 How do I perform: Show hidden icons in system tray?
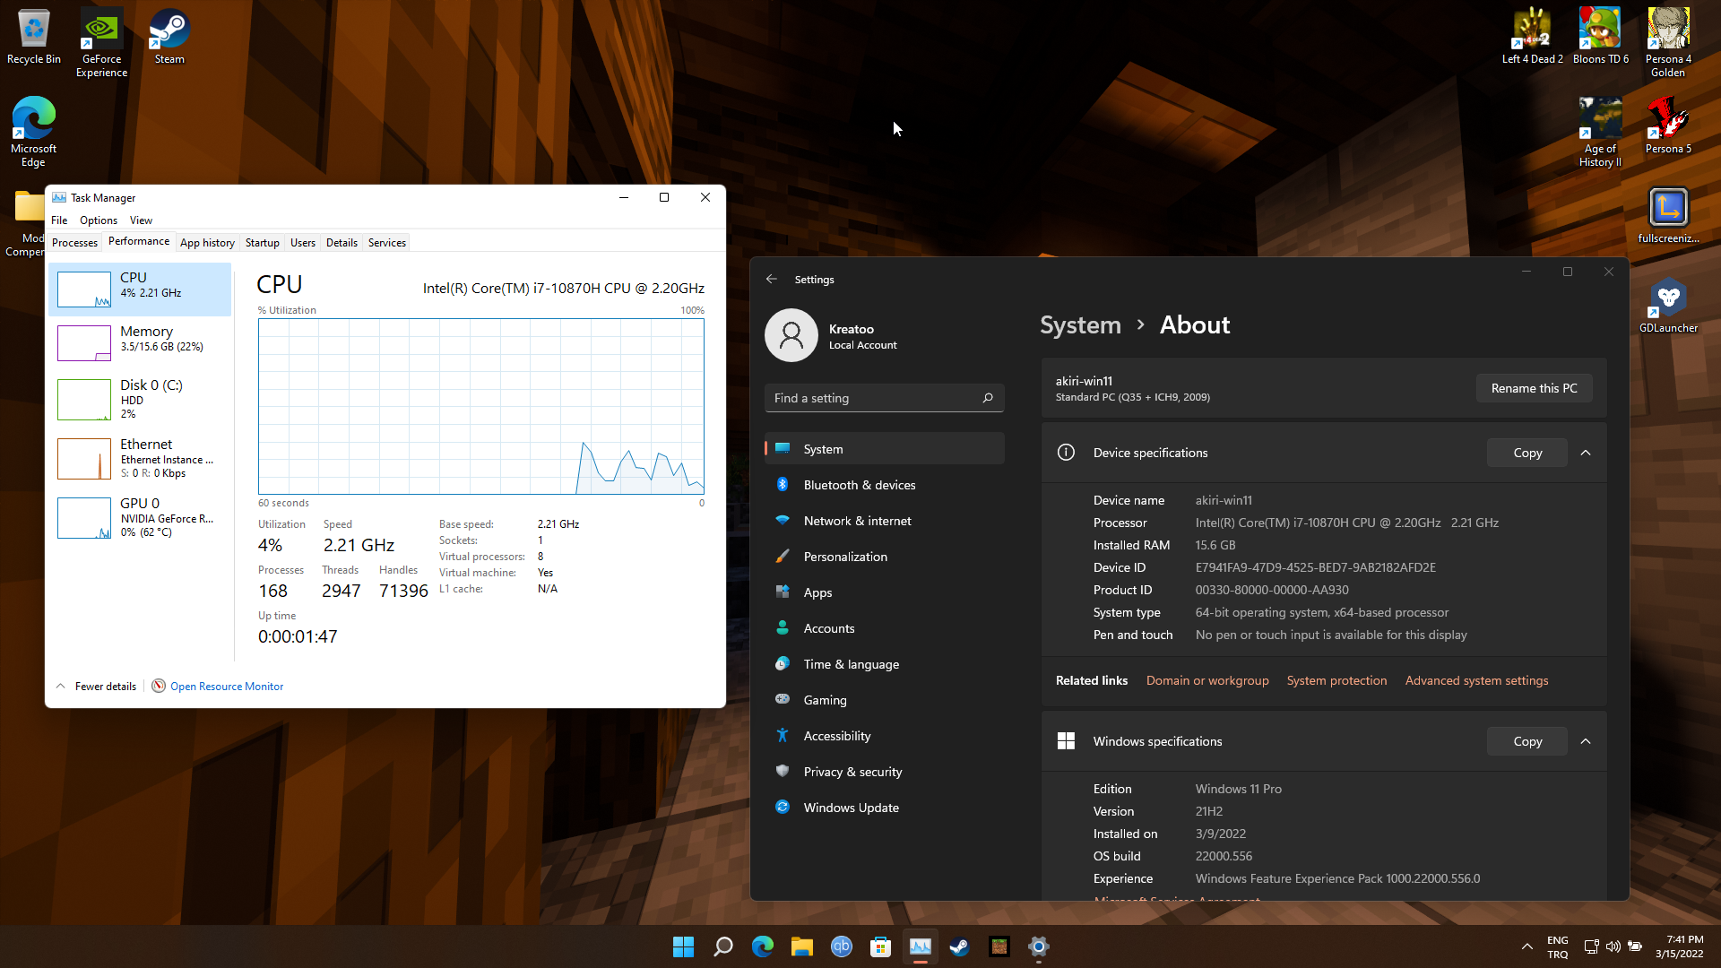click(x=1526, y=946)
